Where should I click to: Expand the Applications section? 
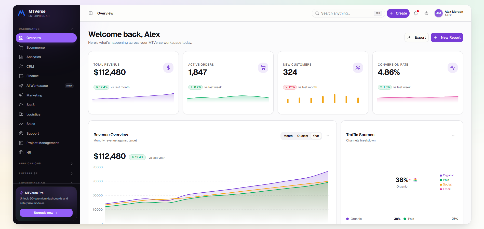pos(46,164)
